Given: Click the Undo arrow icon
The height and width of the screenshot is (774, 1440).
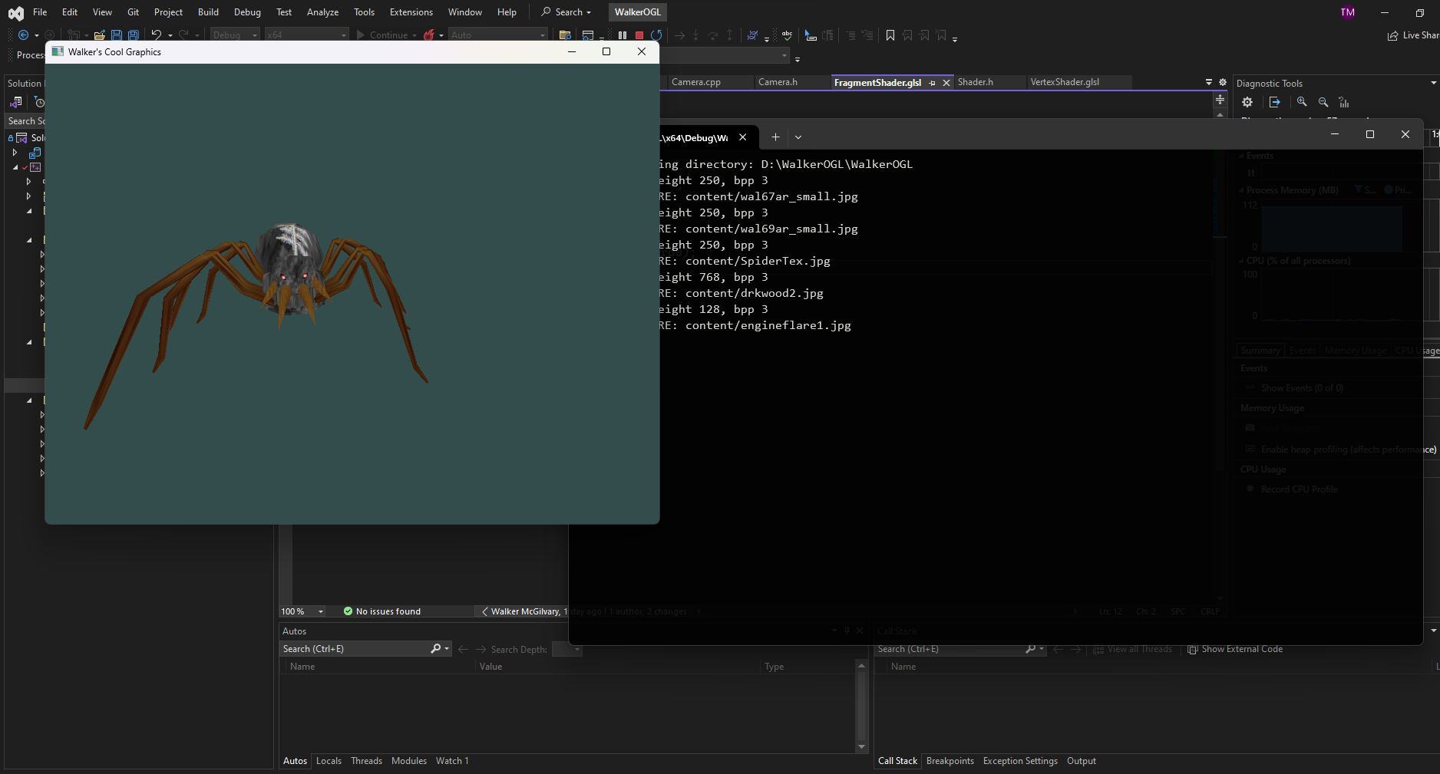Looking at the screenshot, I should point(157,35).
